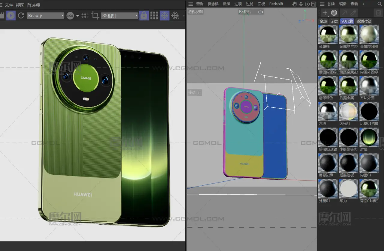This screenshot has width=384, height=251.
Task: Click the material manager search icon
Action: coord(380,4)
